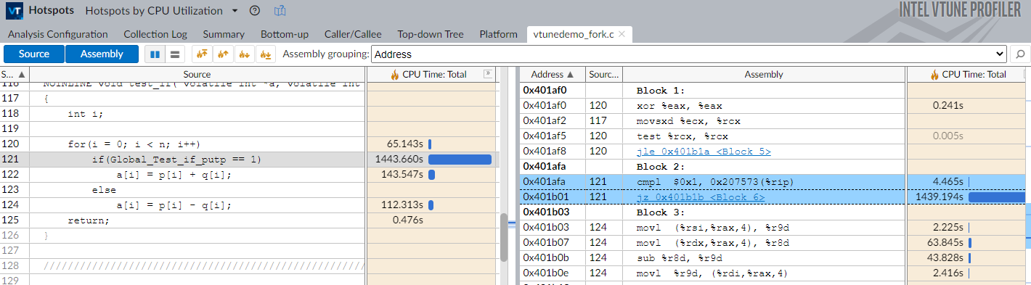Go to next hotspot

245,54
